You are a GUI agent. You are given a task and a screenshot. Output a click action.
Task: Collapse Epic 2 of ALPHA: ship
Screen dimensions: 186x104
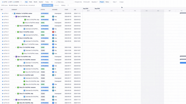click(x=14, y=16)
